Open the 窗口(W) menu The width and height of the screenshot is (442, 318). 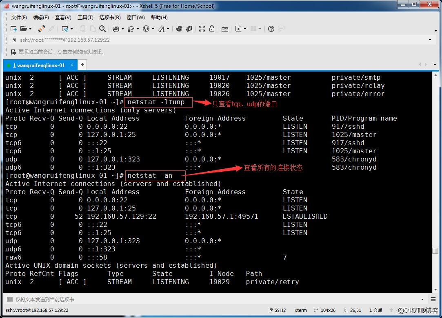point(135,18)
